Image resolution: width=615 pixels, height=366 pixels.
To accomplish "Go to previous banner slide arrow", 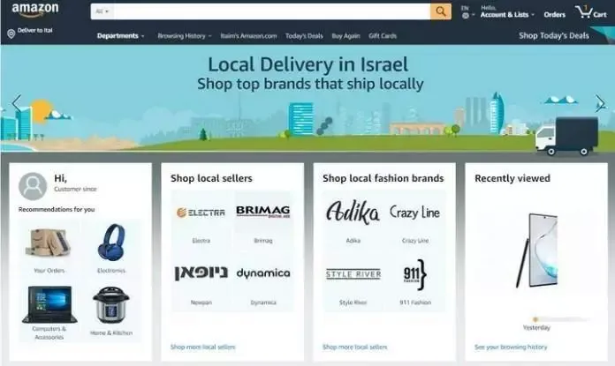I will coord(16,103).
